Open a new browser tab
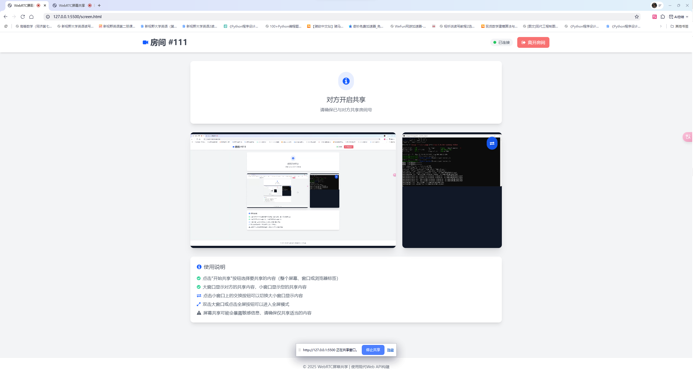Image resolution: width=693 pixels, height=376 pixels. [99, 5]
